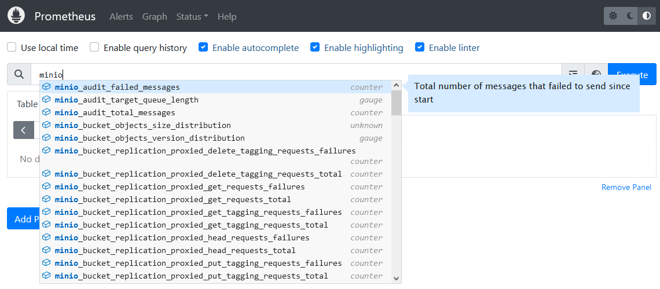Disable the Enable autocomplete checkbox
The image size is (660, 289).
pos(203,47)
